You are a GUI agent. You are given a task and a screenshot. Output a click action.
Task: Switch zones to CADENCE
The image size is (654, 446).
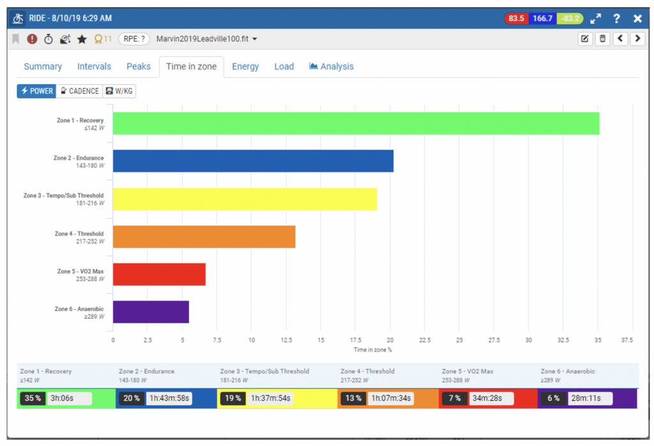[79, 91]
